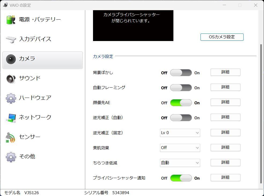
Task: Open 詳細 for プライバシーシャッター通知
Action: pyautogui.click(x=225, y=177)
